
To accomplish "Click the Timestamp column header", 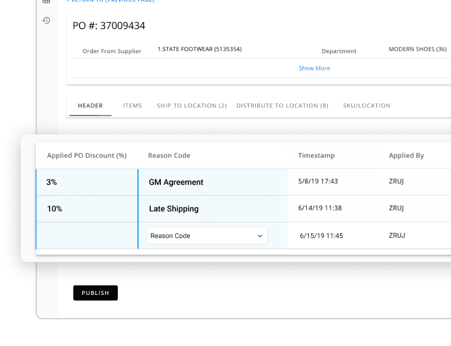I will click(316, 155).
